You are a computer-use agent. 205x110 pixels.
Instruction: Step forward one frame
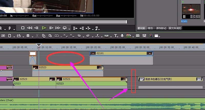(51, 28)
